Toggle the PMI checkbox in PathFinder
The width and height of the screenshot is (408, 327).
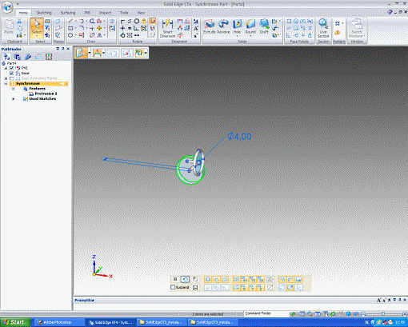coord(11,68)
